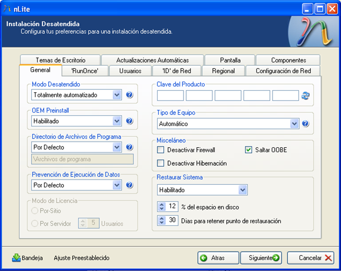
Task: Open the 'ID' de Red tab
Action: click(x=177, y=71)
